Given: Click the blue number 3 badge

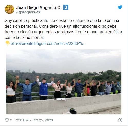Looking at the screenshot, I should 66,7.
